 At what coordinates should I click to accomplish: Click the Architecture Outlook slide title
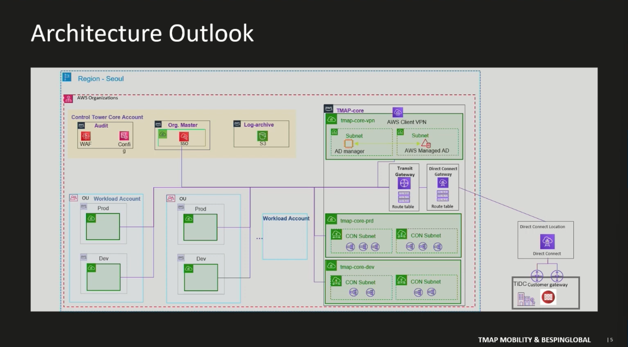coord(142,33)
